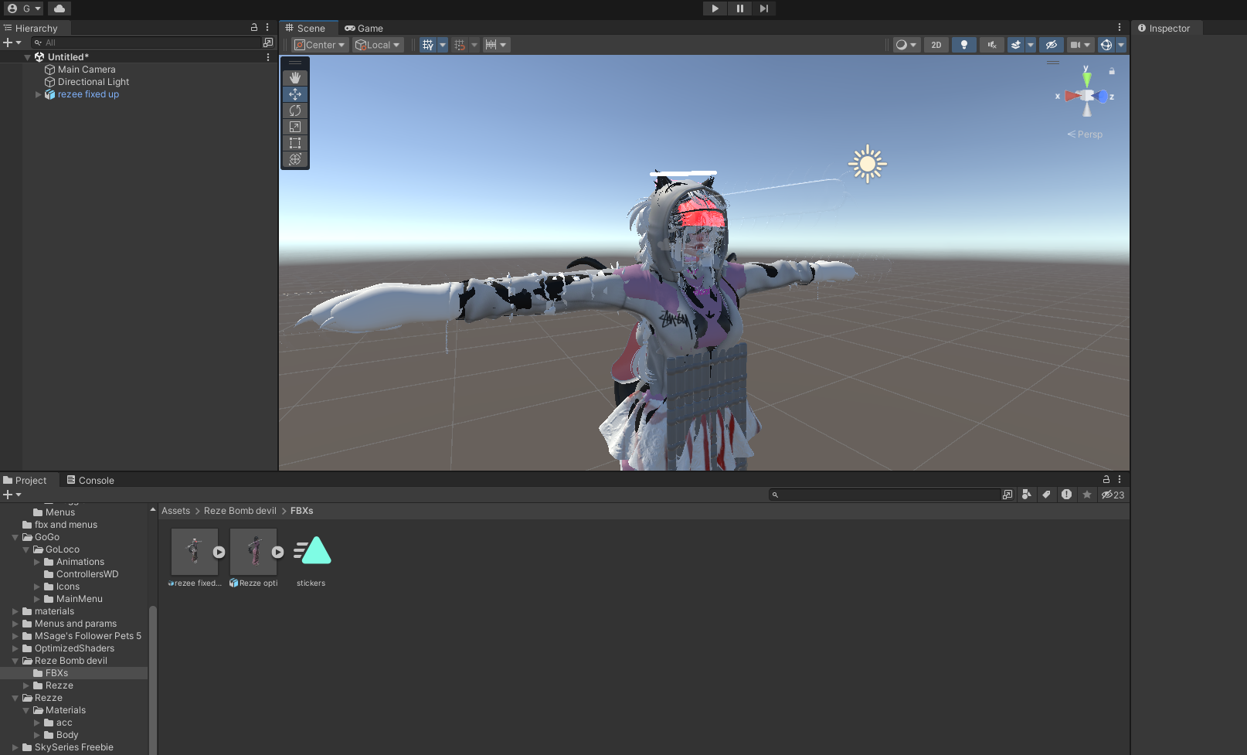Image resolution: width=1247 pixels, height=755 pixels.
Task: Select the Rotate tool
Action: click(x=295, y=111)
